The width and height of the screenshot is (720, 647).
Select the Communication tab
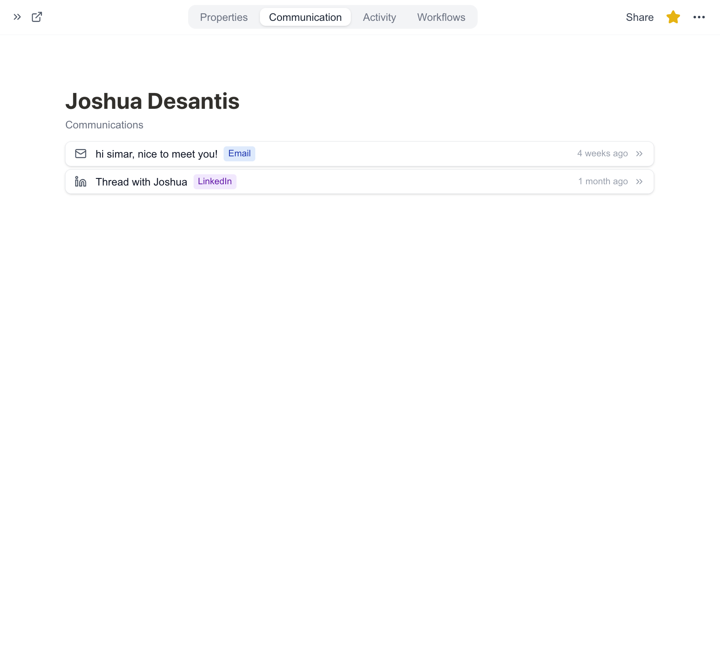click(x=305, y=17)
